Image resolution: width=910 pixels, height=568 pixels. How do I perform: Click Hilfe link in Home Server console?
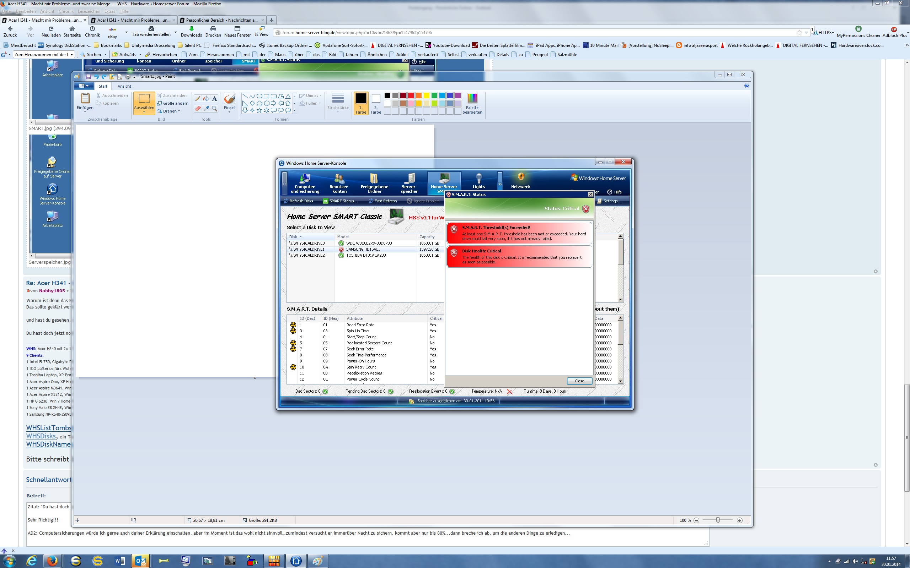click(615, 192)
